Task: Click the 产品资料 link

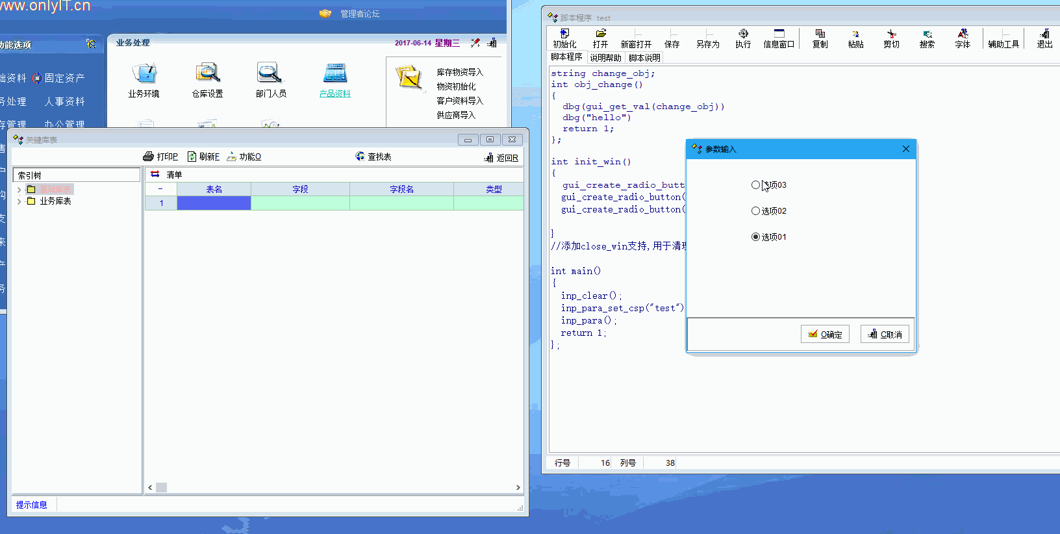Action: 335,94
